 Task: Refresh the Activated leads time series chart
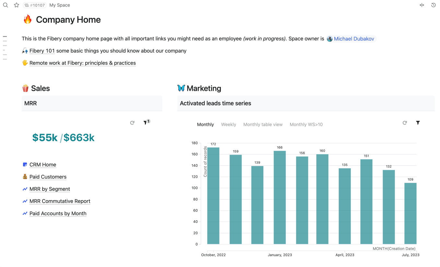click(x=405, y=123)
